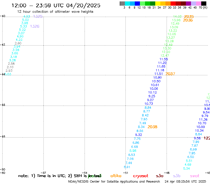210x184 pixels.
Task: Select the wave height reading 10.80
Action: click(x=157, y=78)
